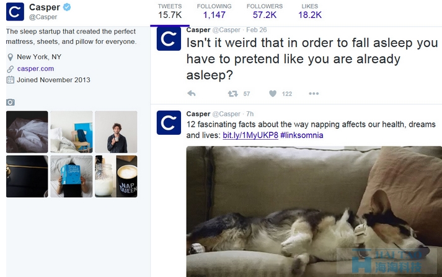This screenshot has width=442, height=277.
Task: Click the camera photos and videos icon
Action: coord(11,103)
